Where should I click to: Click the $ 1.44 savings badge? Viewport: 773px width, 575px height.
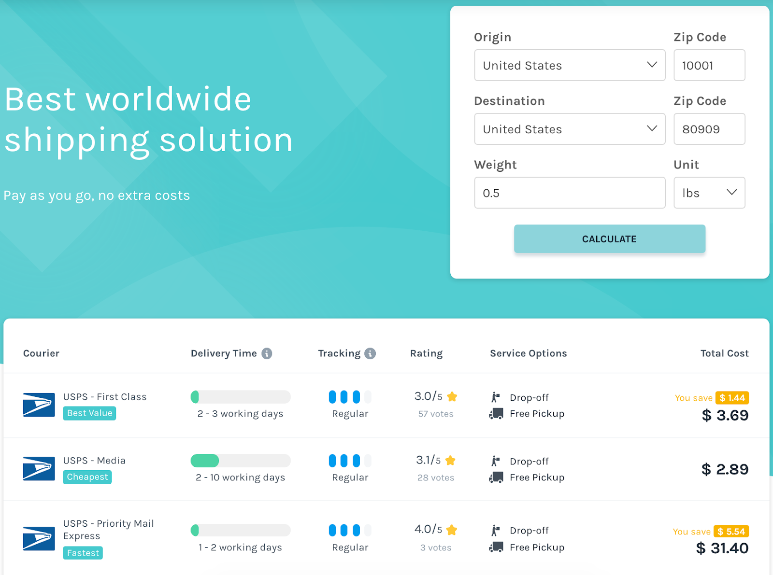coord(732,398)
